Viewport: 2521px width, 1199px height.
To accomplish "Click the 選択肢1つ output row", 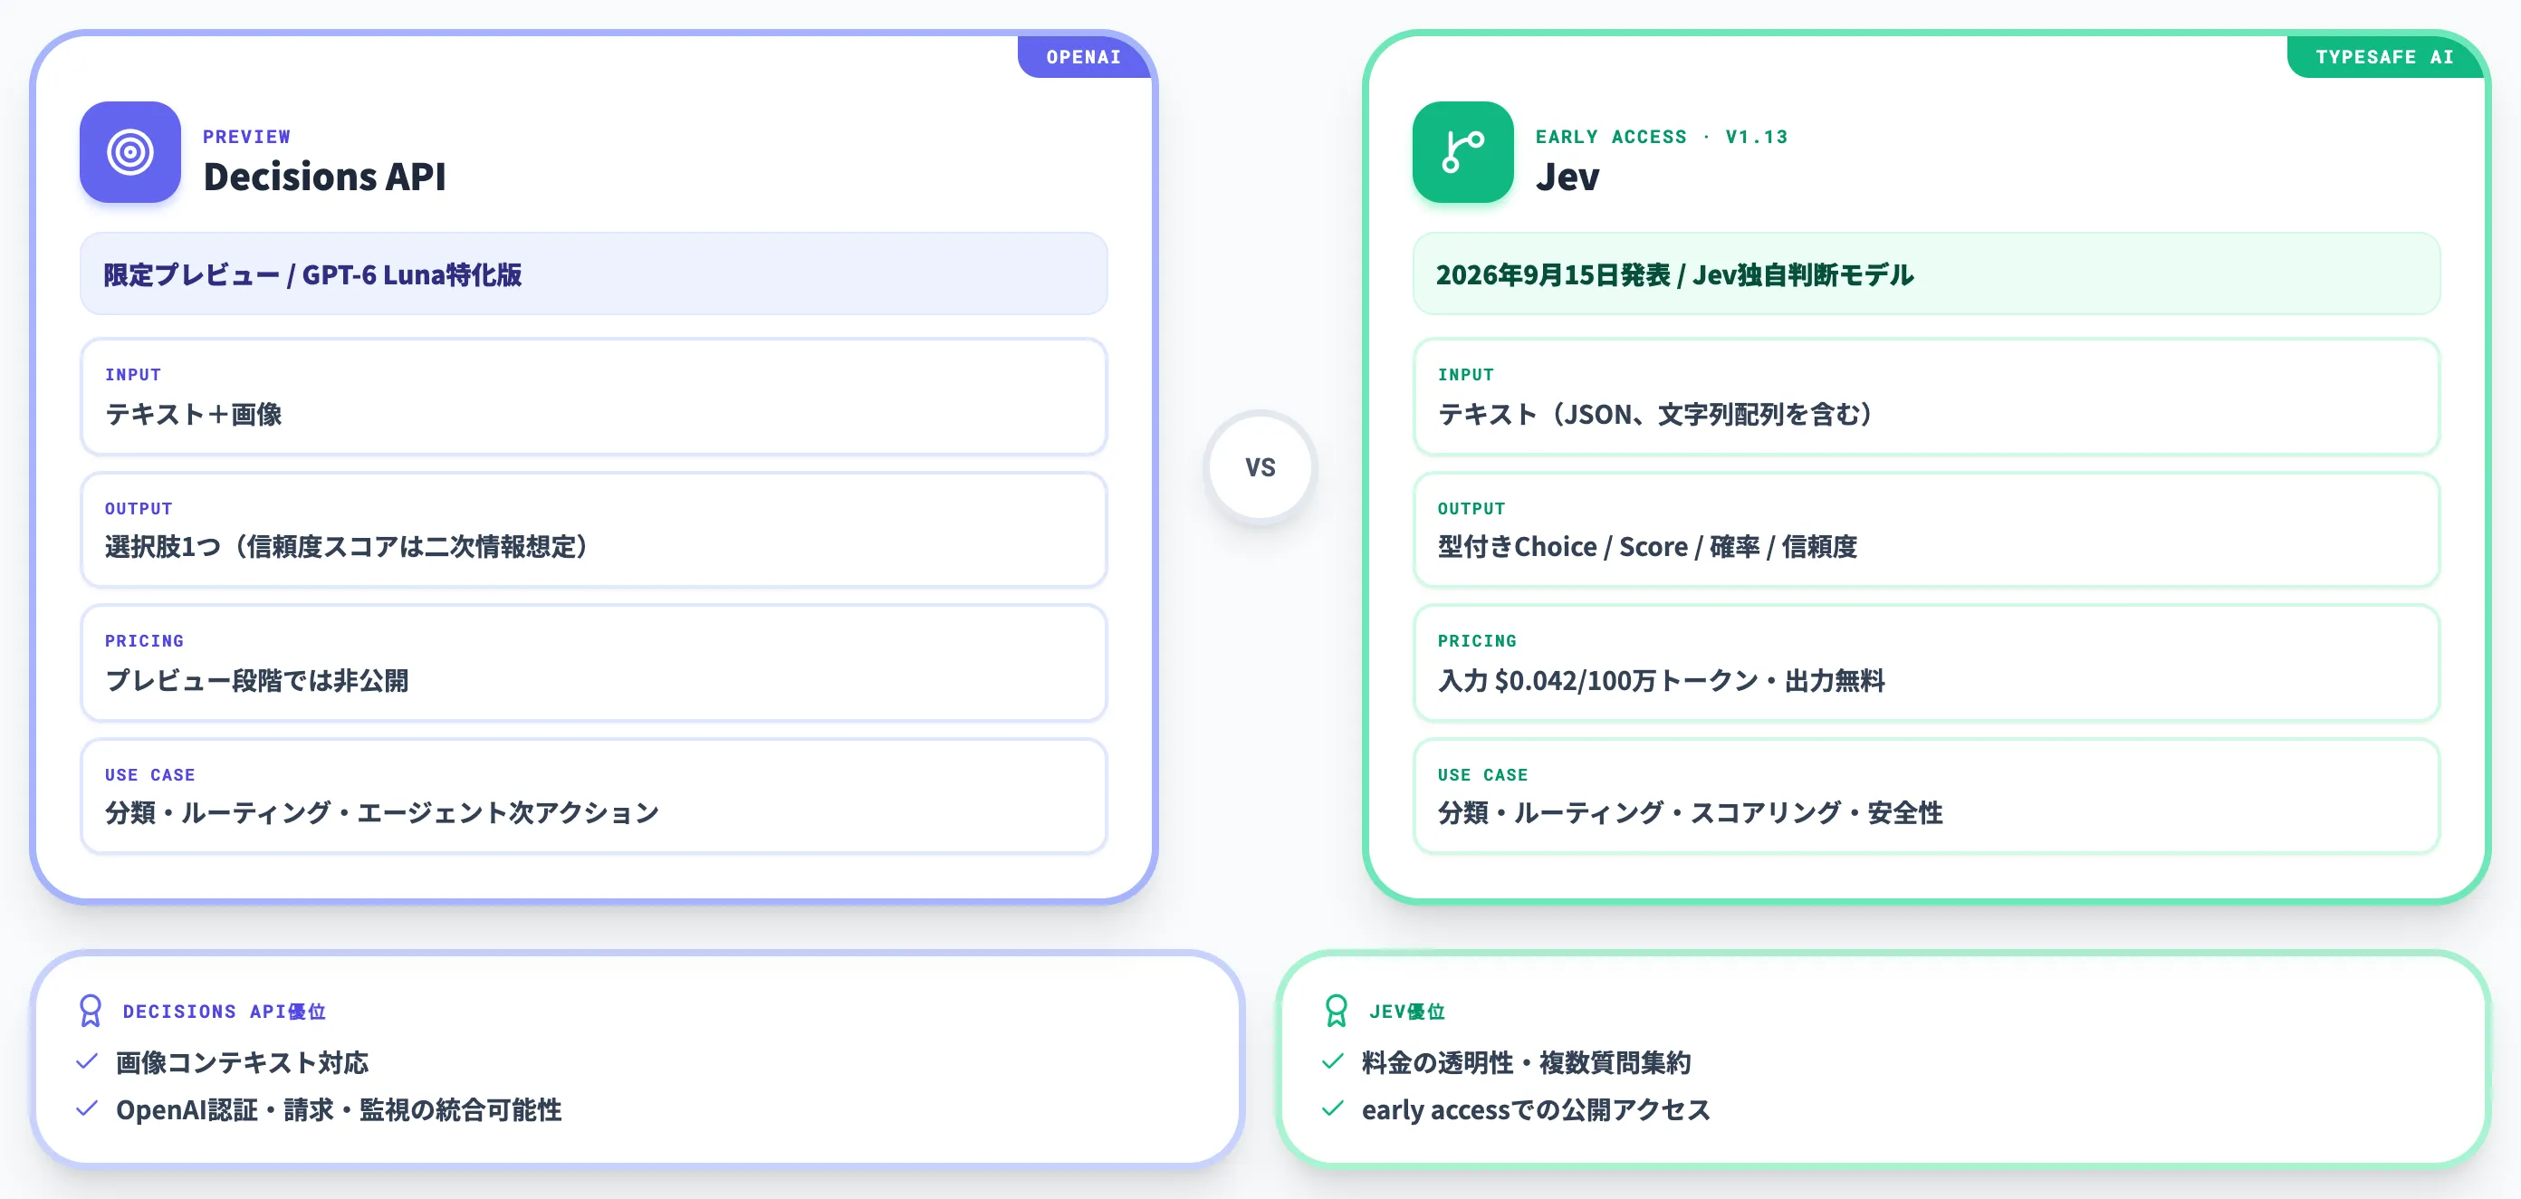I will (593, 530).
